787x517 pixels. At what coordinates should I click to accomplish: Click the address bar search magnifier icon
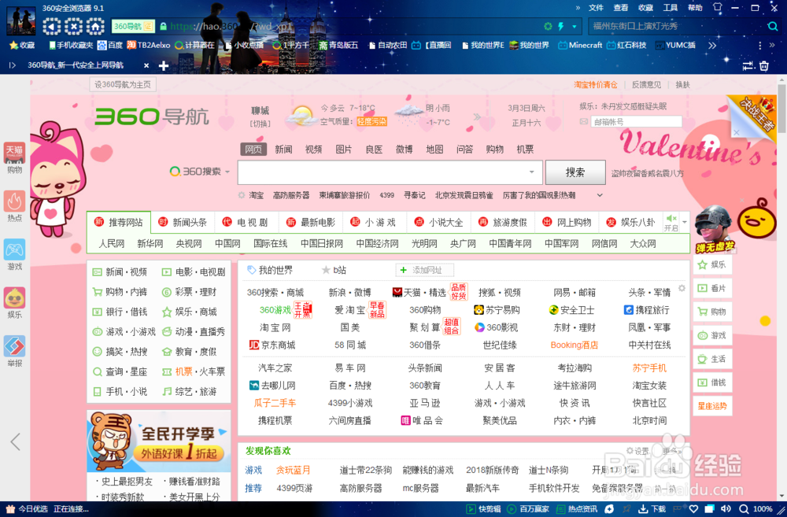tap(773, 26)
